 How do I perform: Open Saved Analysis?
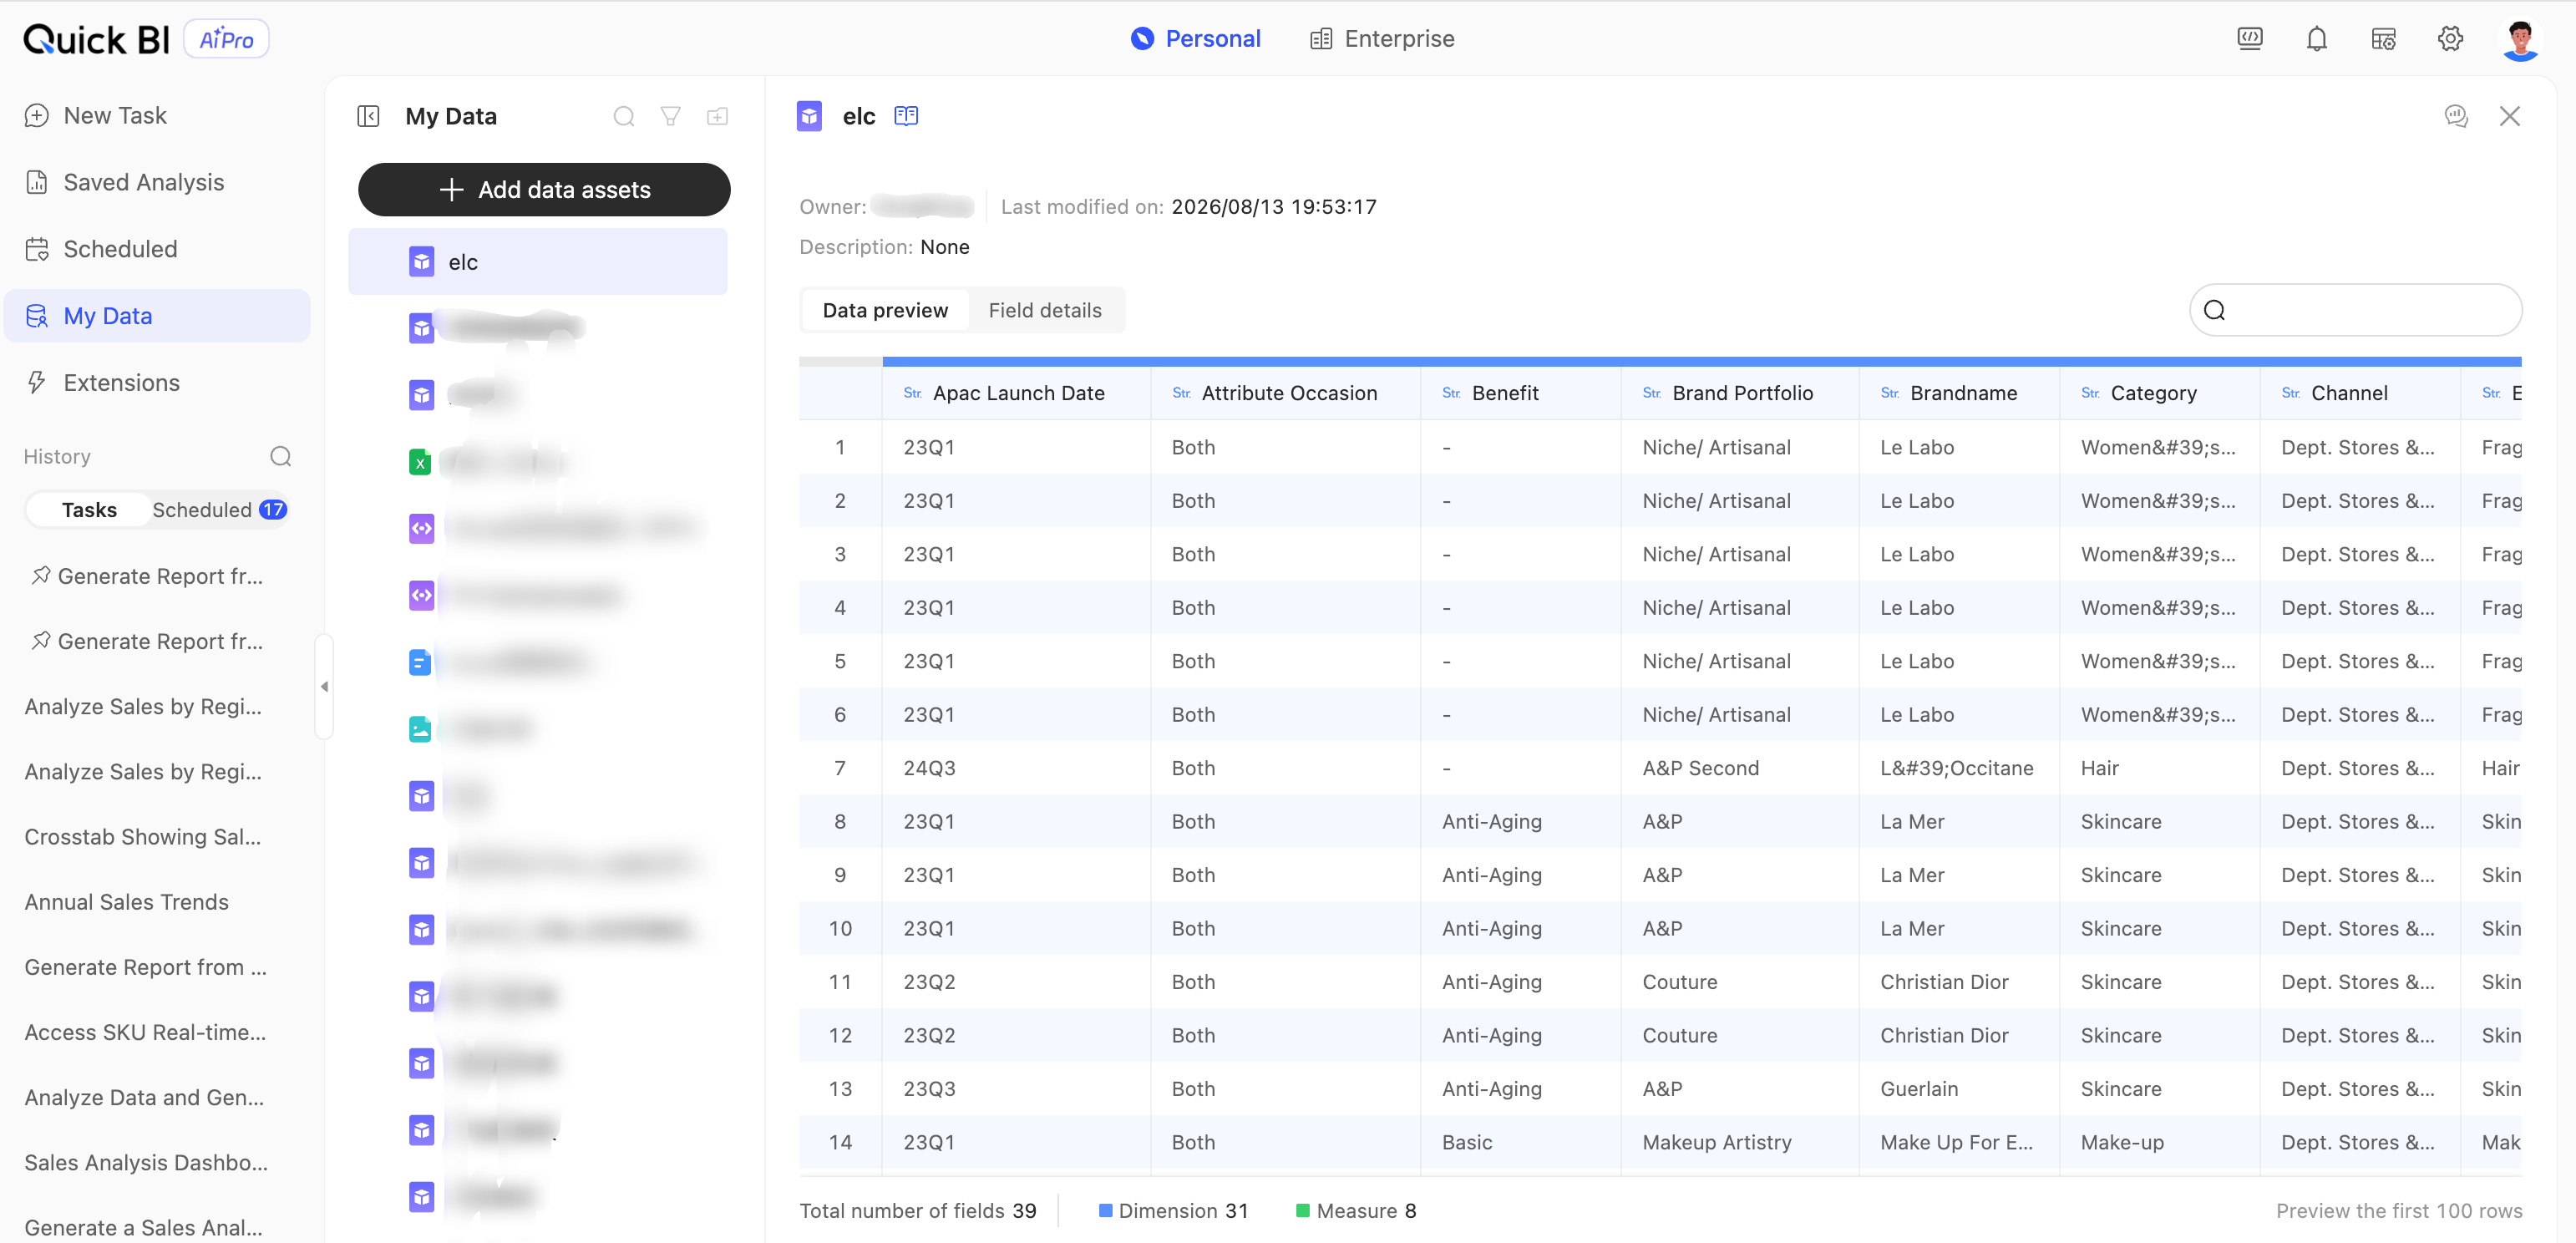tap(157, 183)
